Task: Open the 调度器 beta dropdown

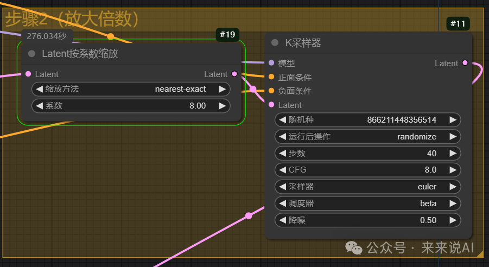Action: click(x=367, y=204)
